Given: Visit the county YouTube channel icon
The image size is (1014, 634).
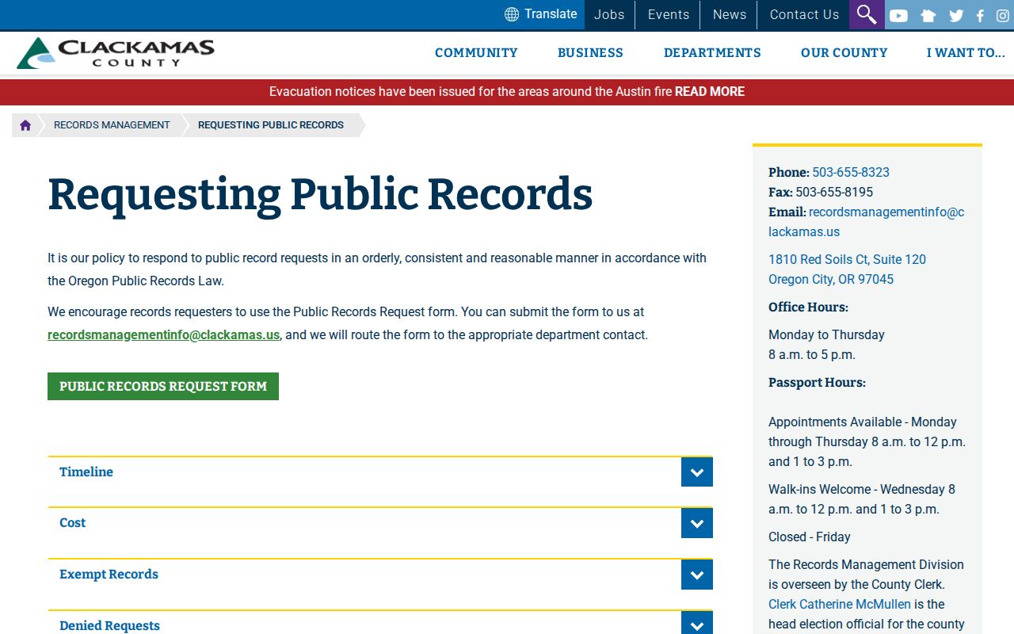Looking at the screenshot, I should [x=898, y=15].
